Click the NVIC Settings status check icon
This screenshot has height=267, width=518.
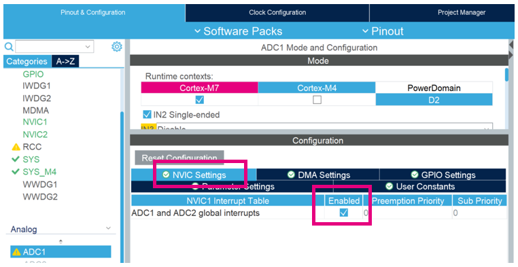[166, 175]
